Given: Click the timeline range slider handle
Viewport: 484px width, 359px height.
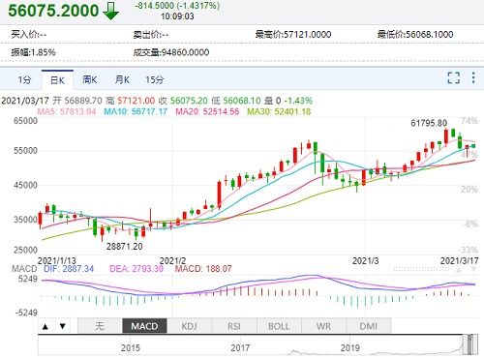Looking at the screenshot, I should coord(470,344).
